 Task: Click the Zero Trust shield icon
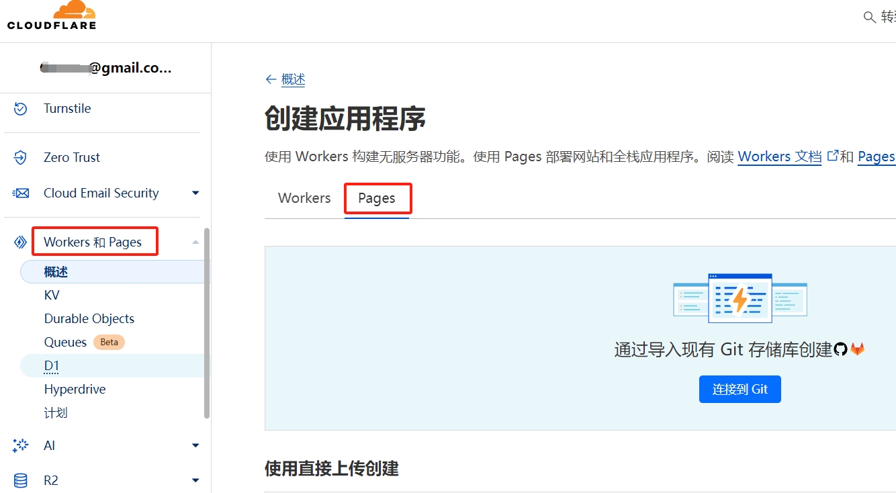(x=21, y=158)
